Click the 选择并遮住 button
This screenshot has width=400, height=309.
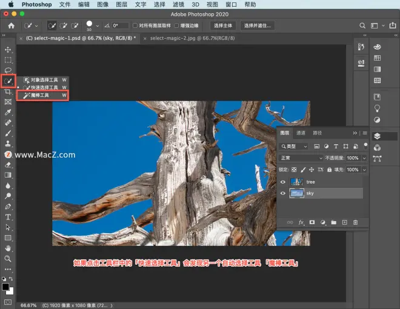[258, 25]
